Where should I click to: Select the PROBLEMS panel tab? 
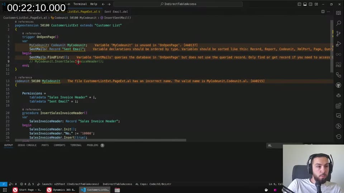(x=95, y=145)
